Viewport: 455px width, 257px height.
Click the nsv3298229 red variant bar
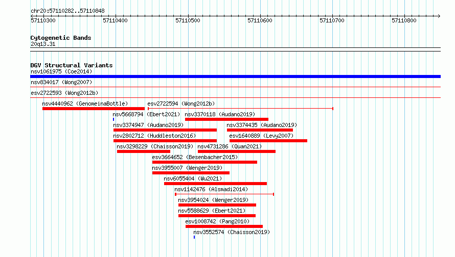pos(144,151)
